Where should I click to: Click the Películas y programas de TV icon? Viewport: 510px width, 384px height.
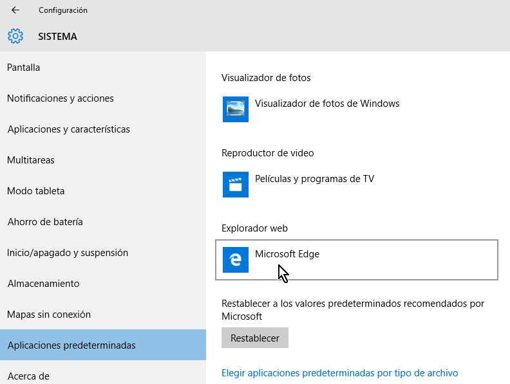pos(236,185)
